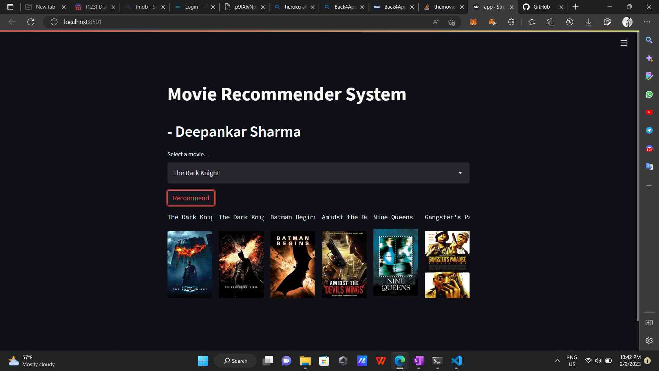
Task: Open sidebar settings gear
Action: [x=649, y=340]
